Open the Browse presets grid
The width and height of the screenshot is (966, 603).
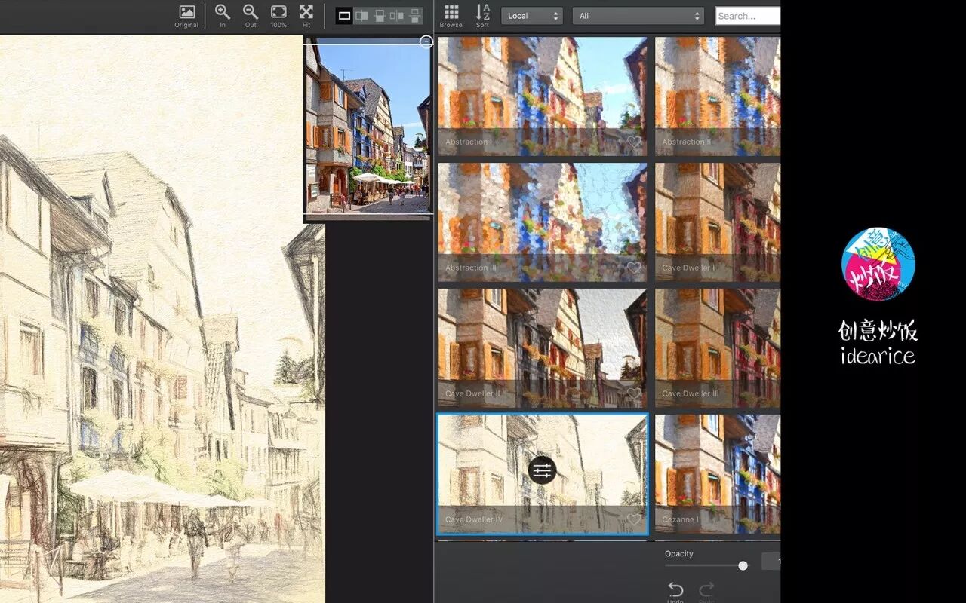point(451,16)
